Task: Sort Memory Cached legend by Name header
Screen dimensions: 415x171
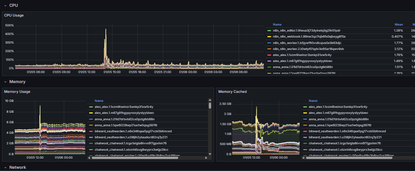Action: (x=313, y=101)
